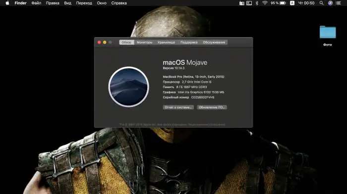Open the Вид menu
The height and width of the screenshot is (194, 347).
(x=67, y=3)
